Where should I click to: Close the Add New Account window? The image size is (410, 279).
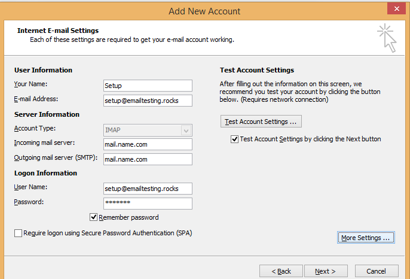coord(396,8)
